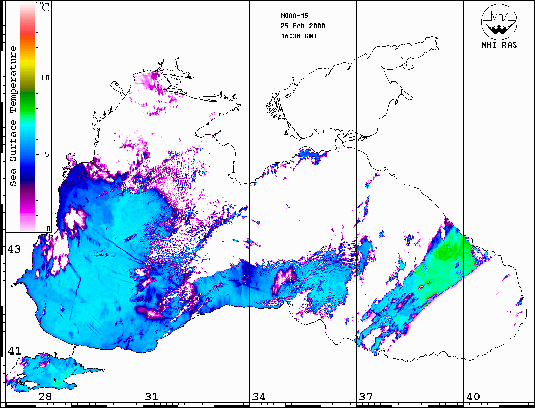Click the "°C" unit label
Image resolution: width=535 pixels, height=408 pixels.
tap(45, 7)
